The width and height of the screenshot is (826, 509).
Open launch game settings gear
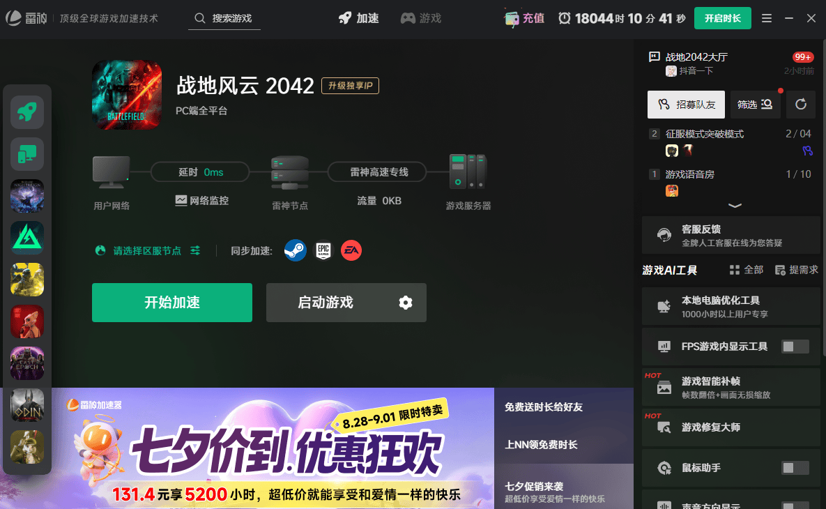pos(406,303)
